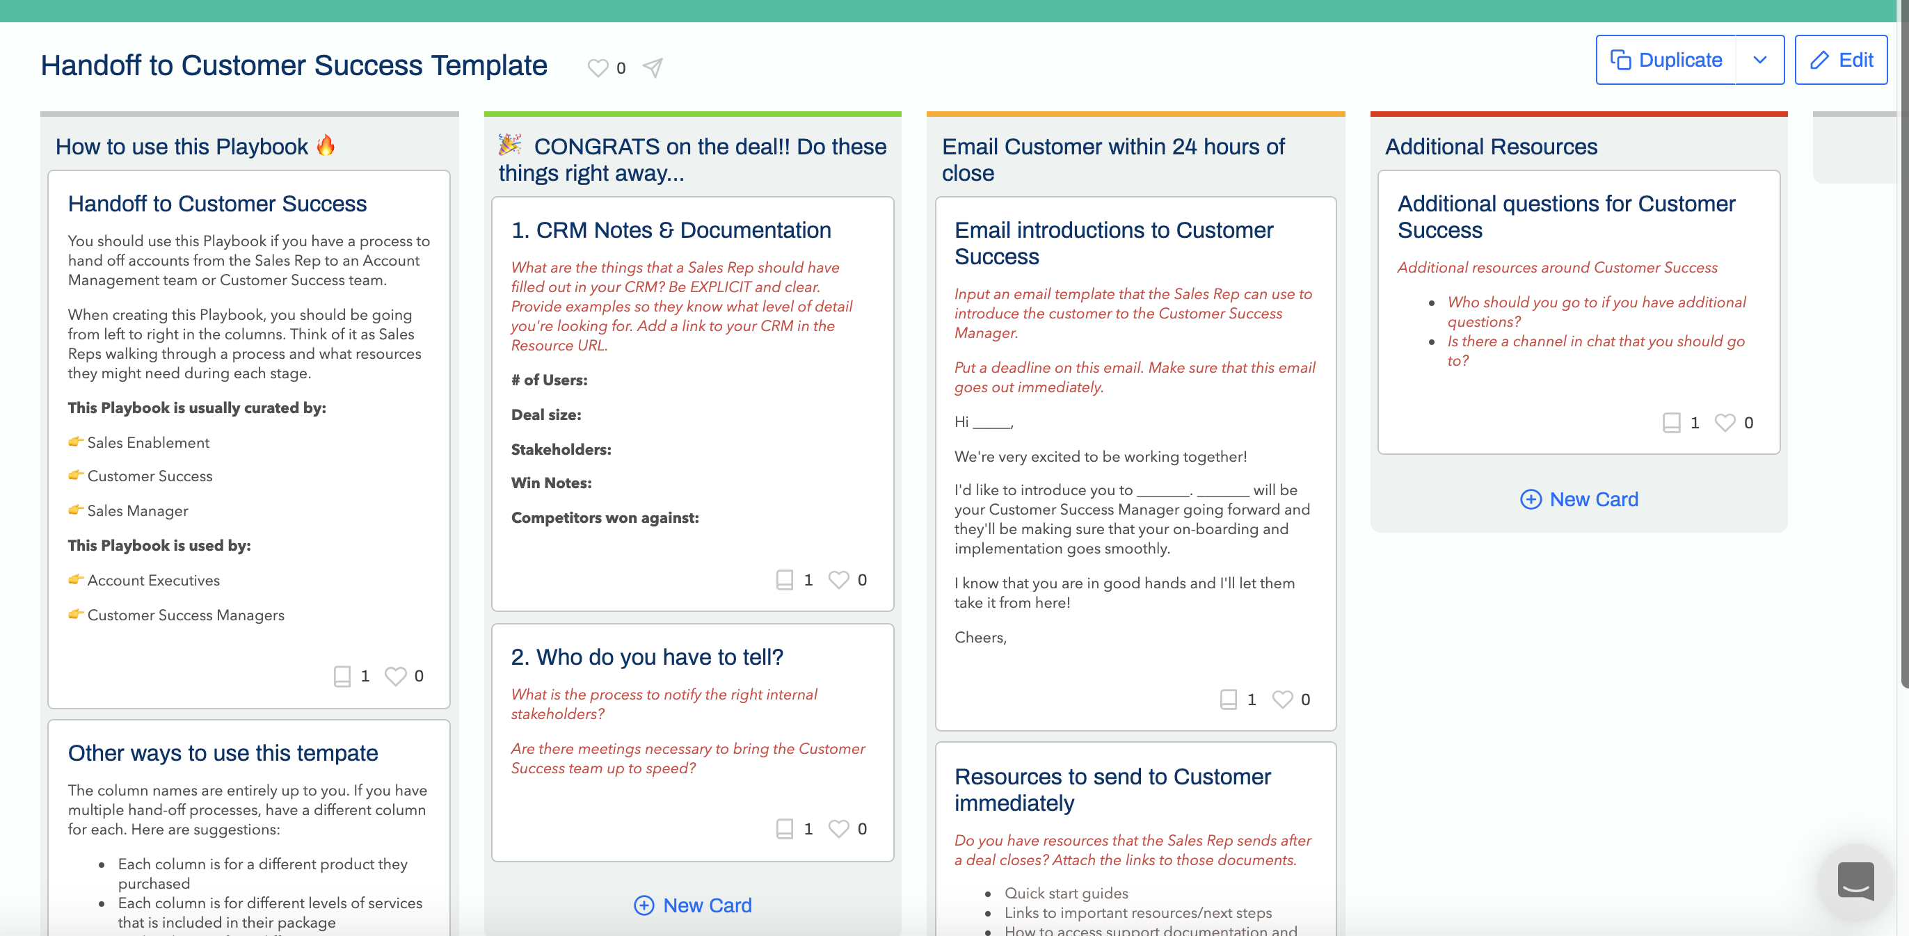
Task: Click the 'Competitors won against:' label
Action: click(x=605, y=518)
